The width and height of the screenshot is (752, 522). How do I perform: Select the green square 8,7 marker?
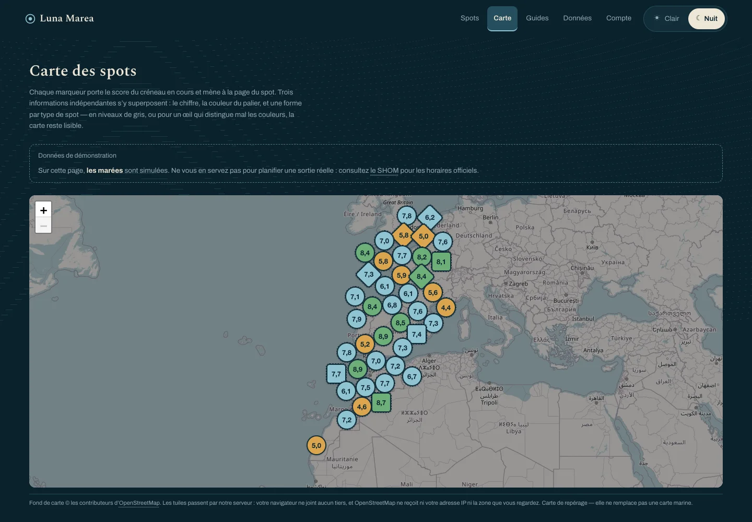[381, 402]
